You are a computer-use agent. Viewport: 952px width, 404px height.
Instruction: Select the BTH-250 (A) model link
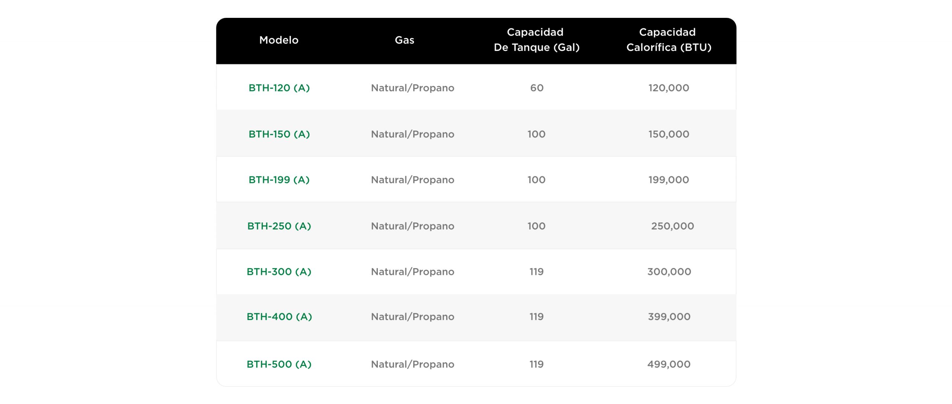(x=279, y=226)
